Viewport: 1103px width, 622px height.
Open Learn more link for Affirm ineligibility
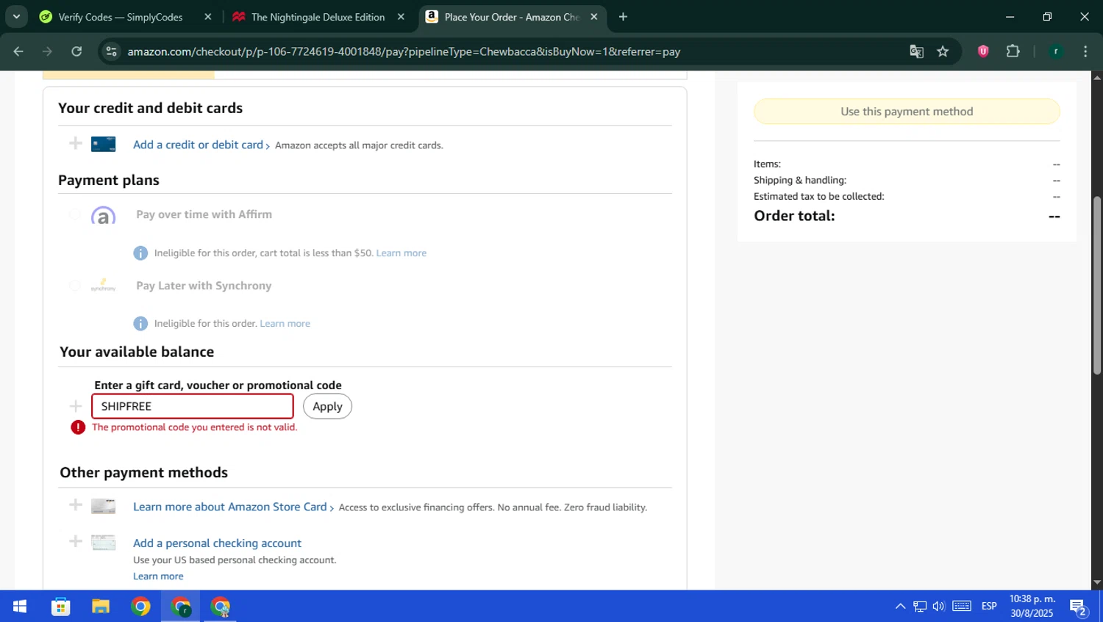coord(401,253)
